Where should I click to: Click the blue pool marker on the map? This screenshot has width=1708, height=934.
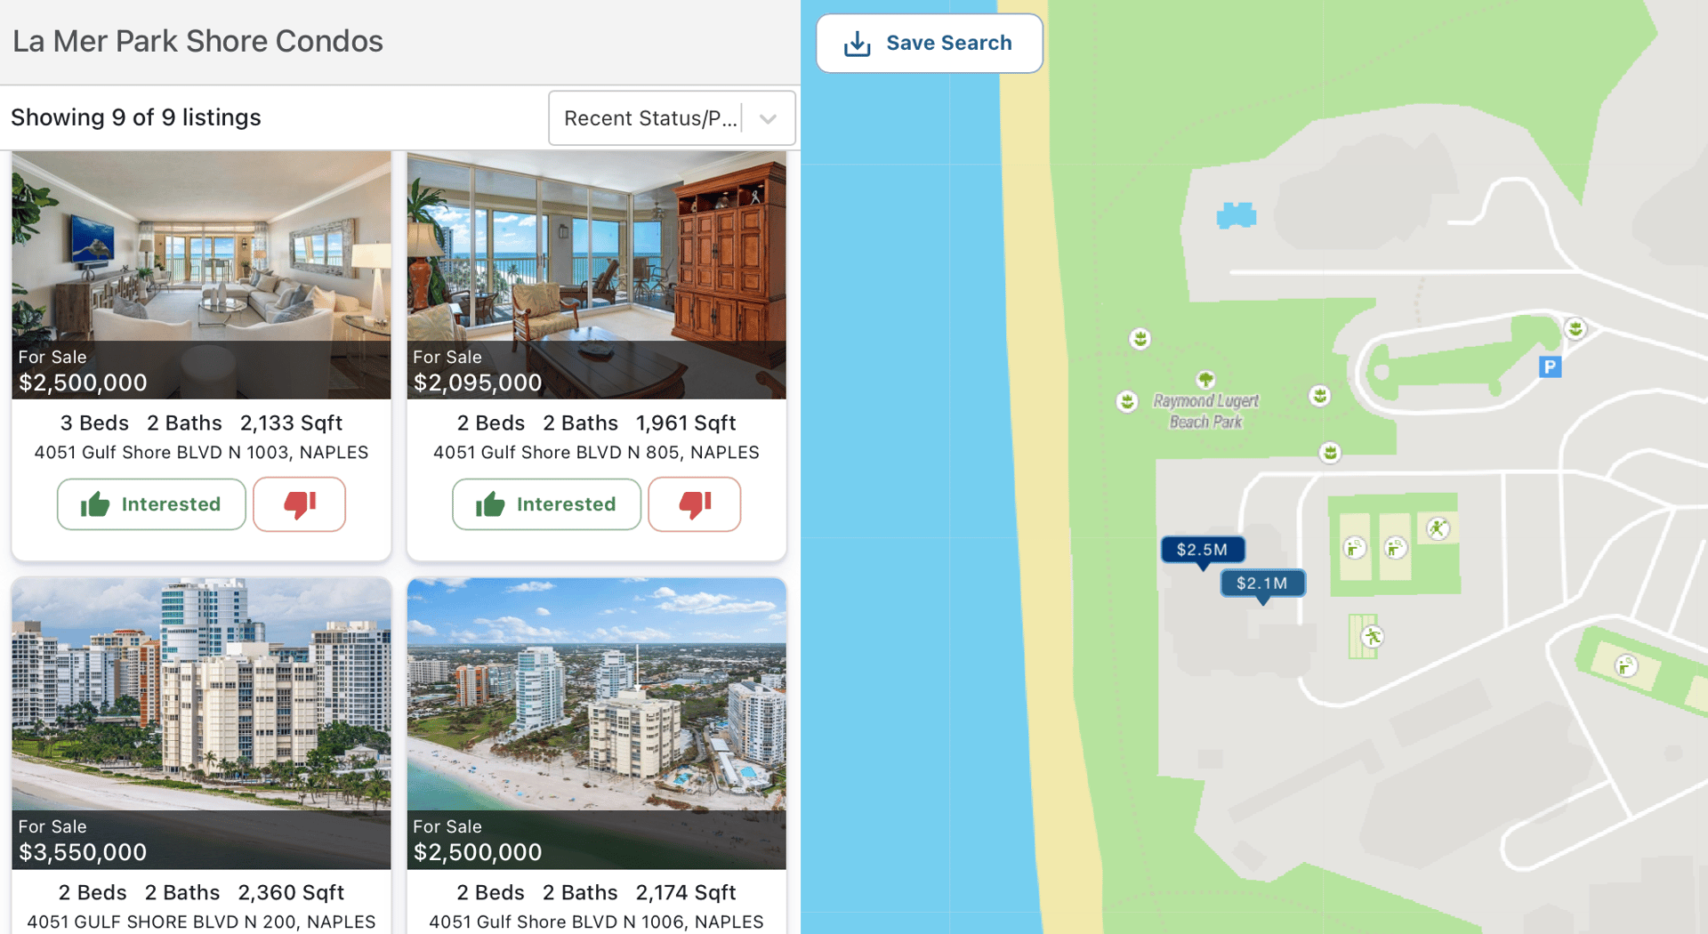(1236, 215)
